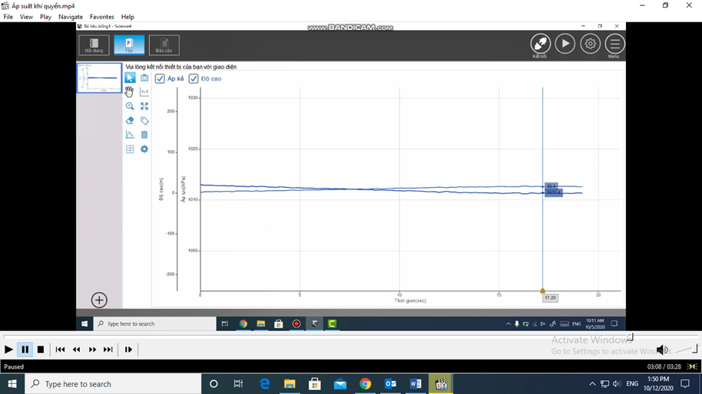Image resolution: width=702 pixels, height=394 pixels.
Task: Click the tag annotation icon
Action: (x=144, y=120)
